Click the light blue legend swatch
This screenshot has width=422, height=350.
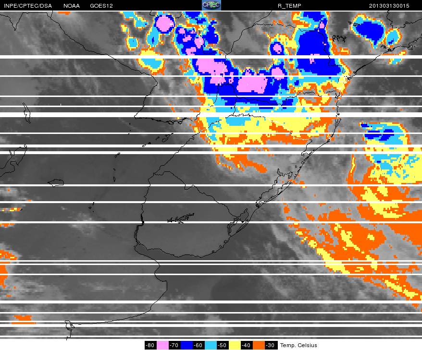pos(211,345)
